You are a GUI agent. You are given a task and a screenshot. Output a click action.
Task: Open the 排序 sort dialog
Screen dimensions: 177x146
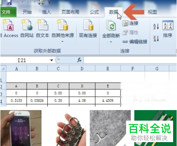coord(168,29)
